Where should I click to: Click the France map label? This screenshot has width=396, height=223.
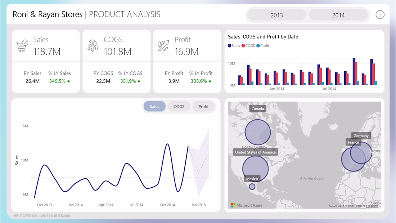pyautogui.click(x=353, y=142)
